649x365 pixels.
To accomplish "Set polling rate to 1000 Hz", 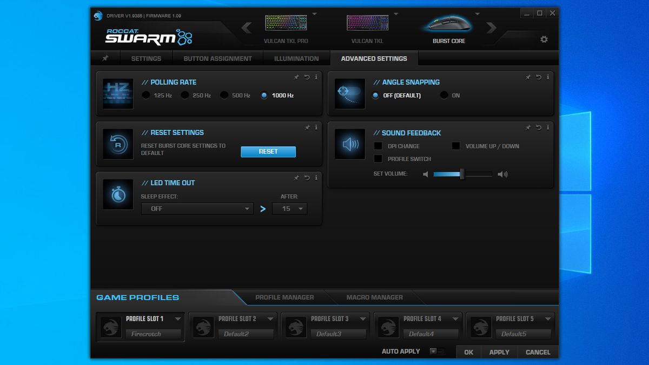I will (264, 96).
